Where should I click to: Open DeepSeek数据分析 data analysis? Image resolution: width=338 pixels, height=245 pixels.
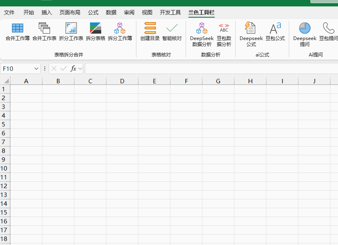tap(202, 34)
